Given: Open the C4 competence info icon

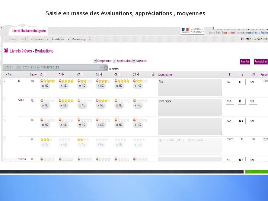Looking at the screenshot, I should pyautogui.click(x=101, y=74).
